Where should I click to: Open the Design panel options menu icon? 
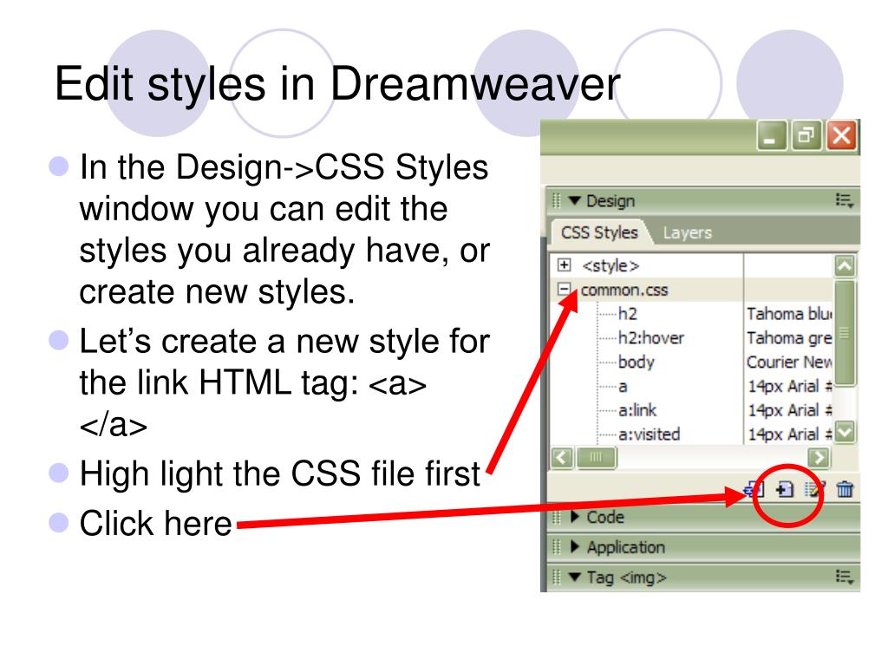pos(845,200)
